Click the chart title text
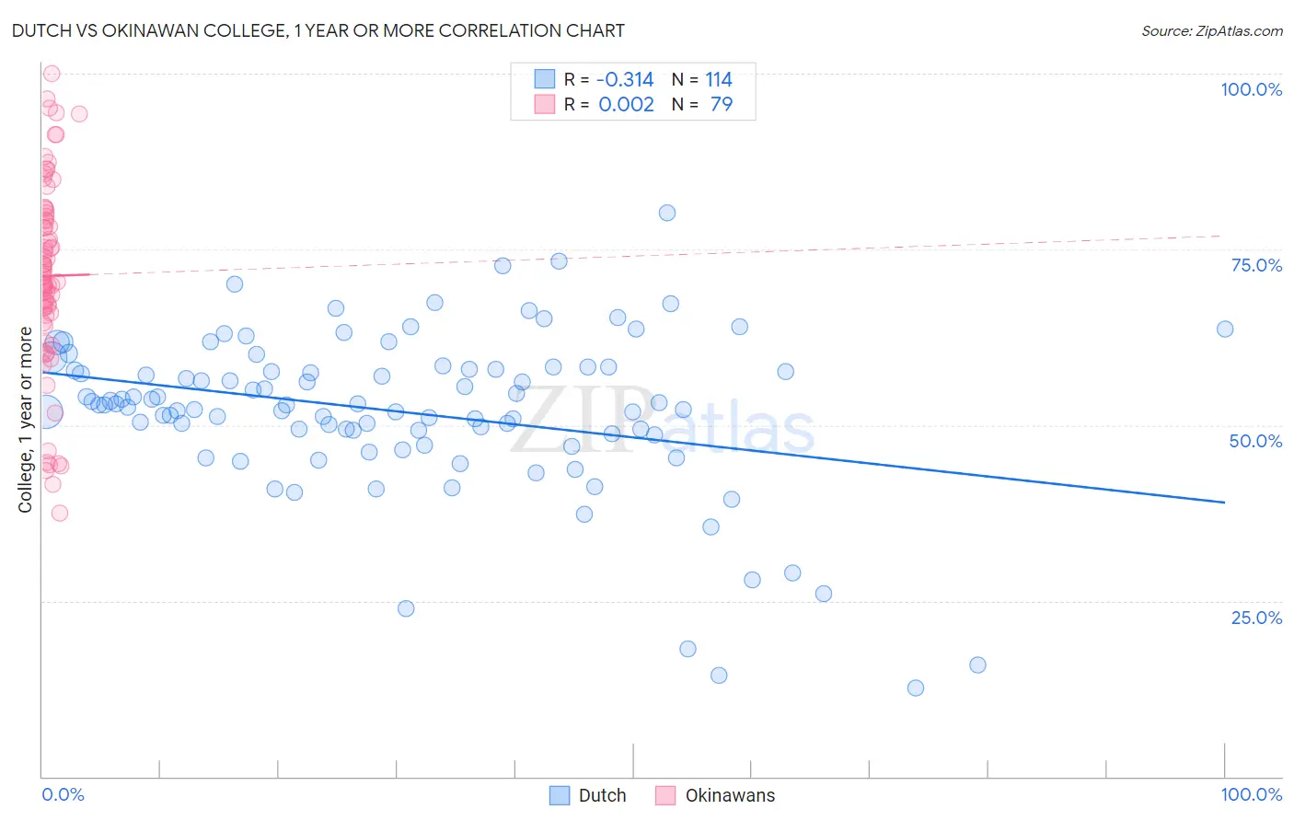Image resolution: width=1294 pixels, height=821 pixels. coord(318,30)
